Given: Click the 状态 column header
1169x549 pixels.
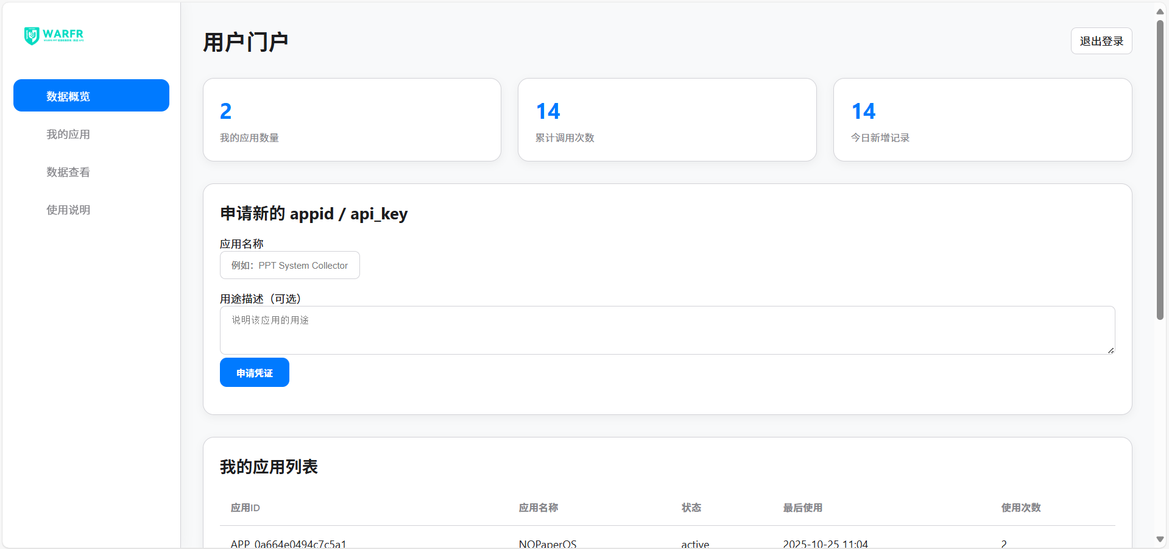Looking at the screenshot, I should tap(691, 508).
